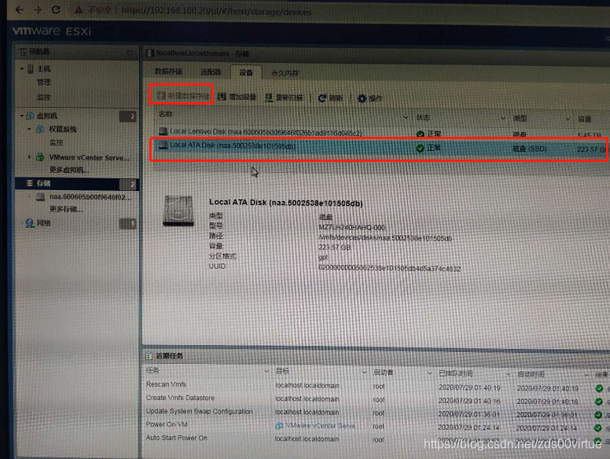Click the Rescan Vmfs success status icon

point(599,388)
